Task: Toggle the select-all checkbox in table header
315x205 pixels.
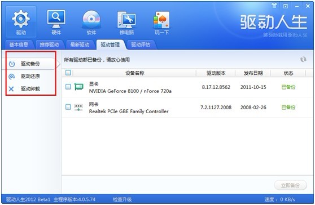Action: coord(68,73)
